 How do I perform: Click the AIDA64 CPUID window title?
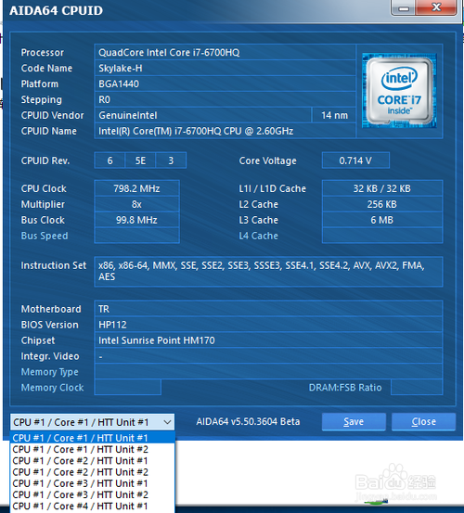[x=56, y=10]
